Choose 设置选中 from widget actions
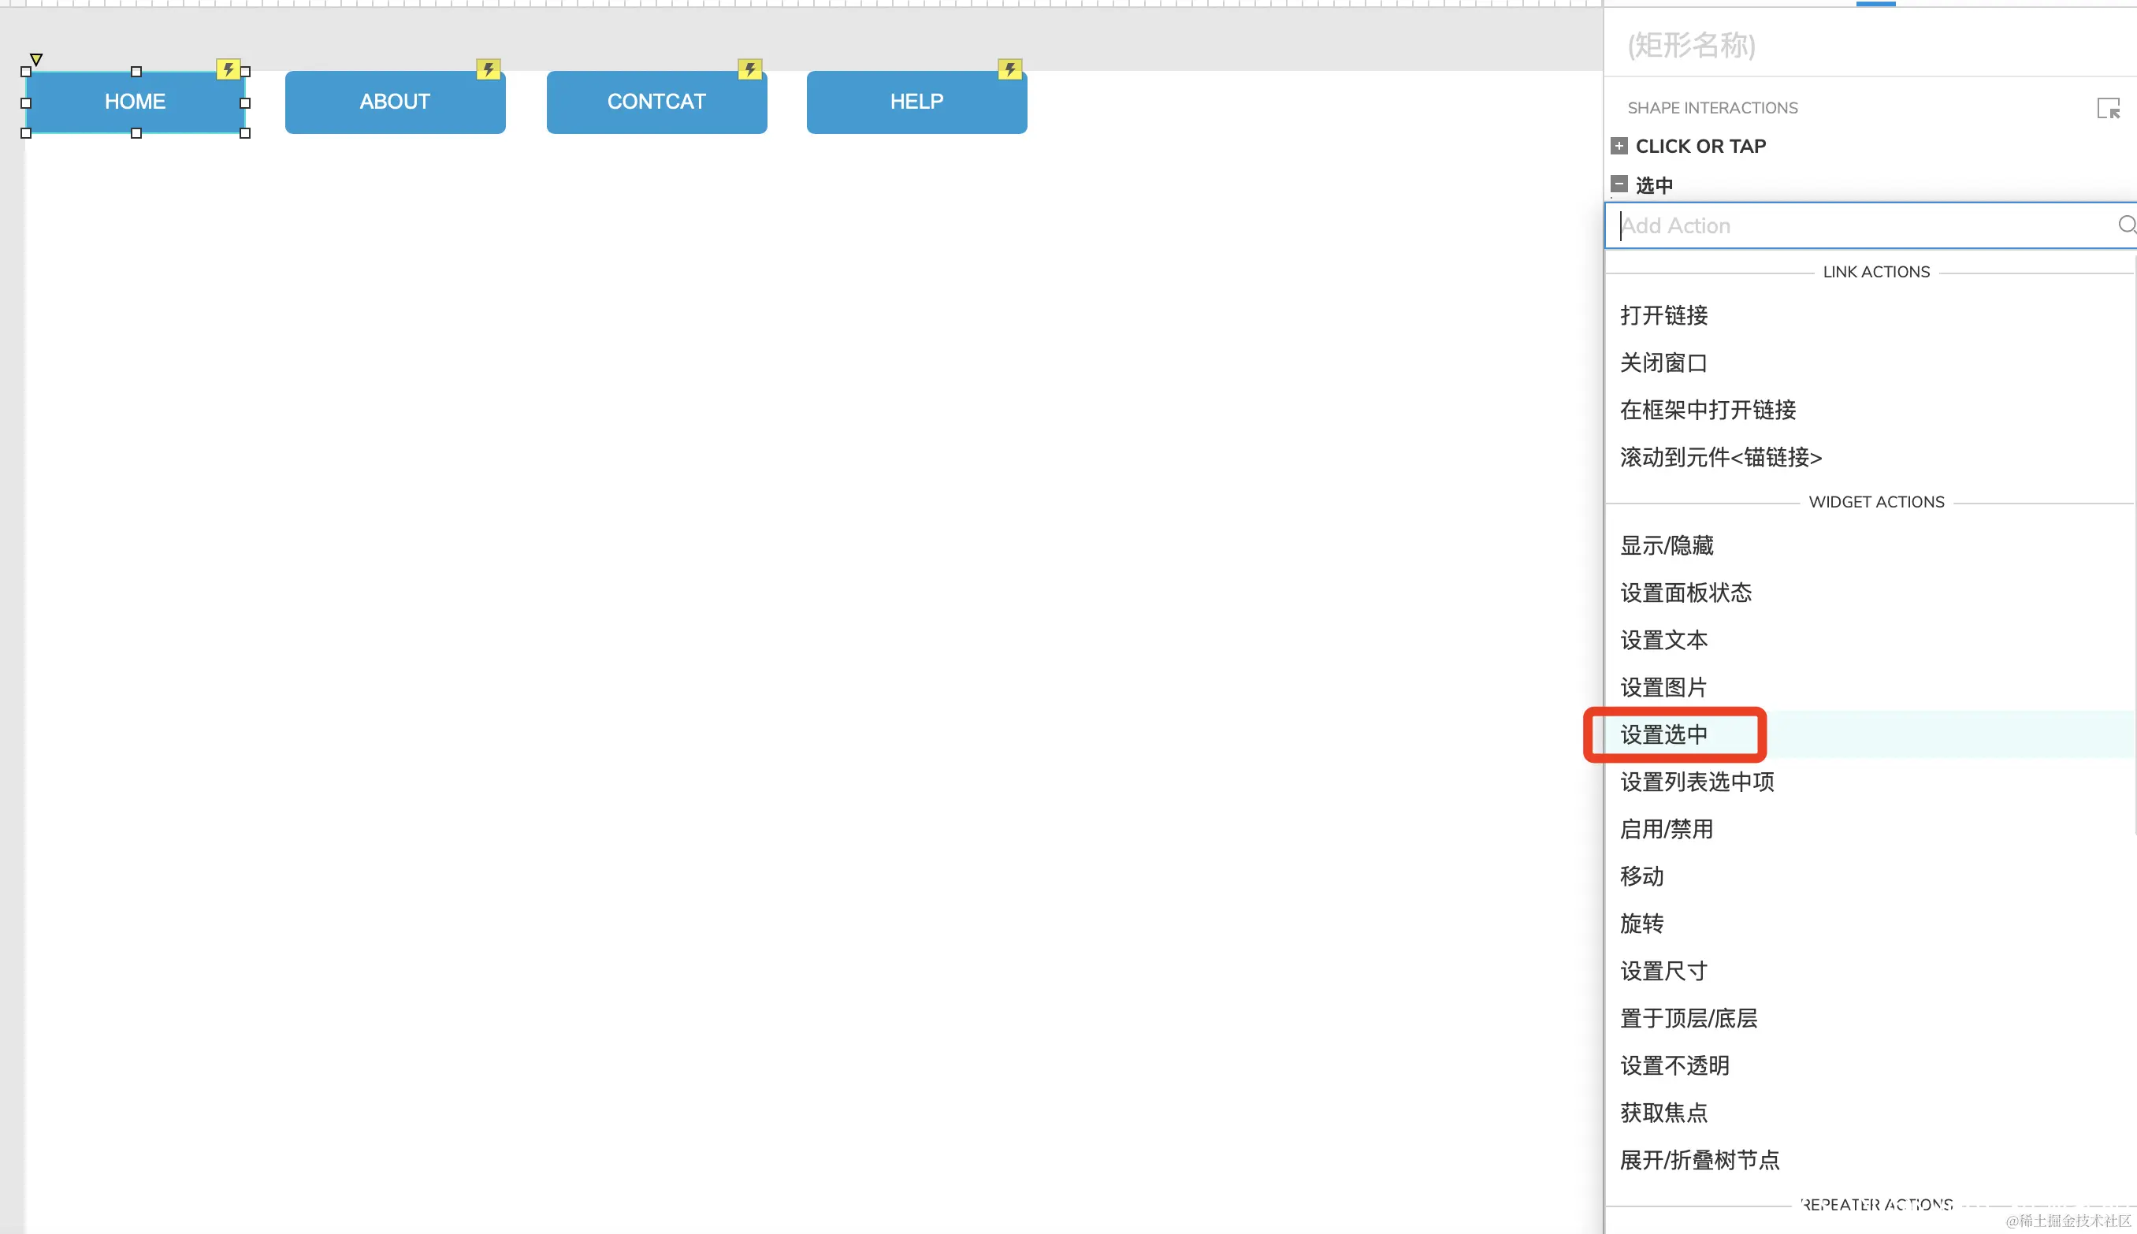This screenshot has width=2137, height=1234. point(1664,735)
